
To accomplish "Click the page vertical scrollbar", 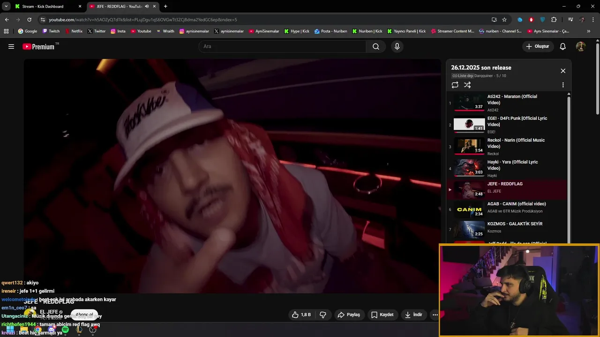I will point(597,80).
